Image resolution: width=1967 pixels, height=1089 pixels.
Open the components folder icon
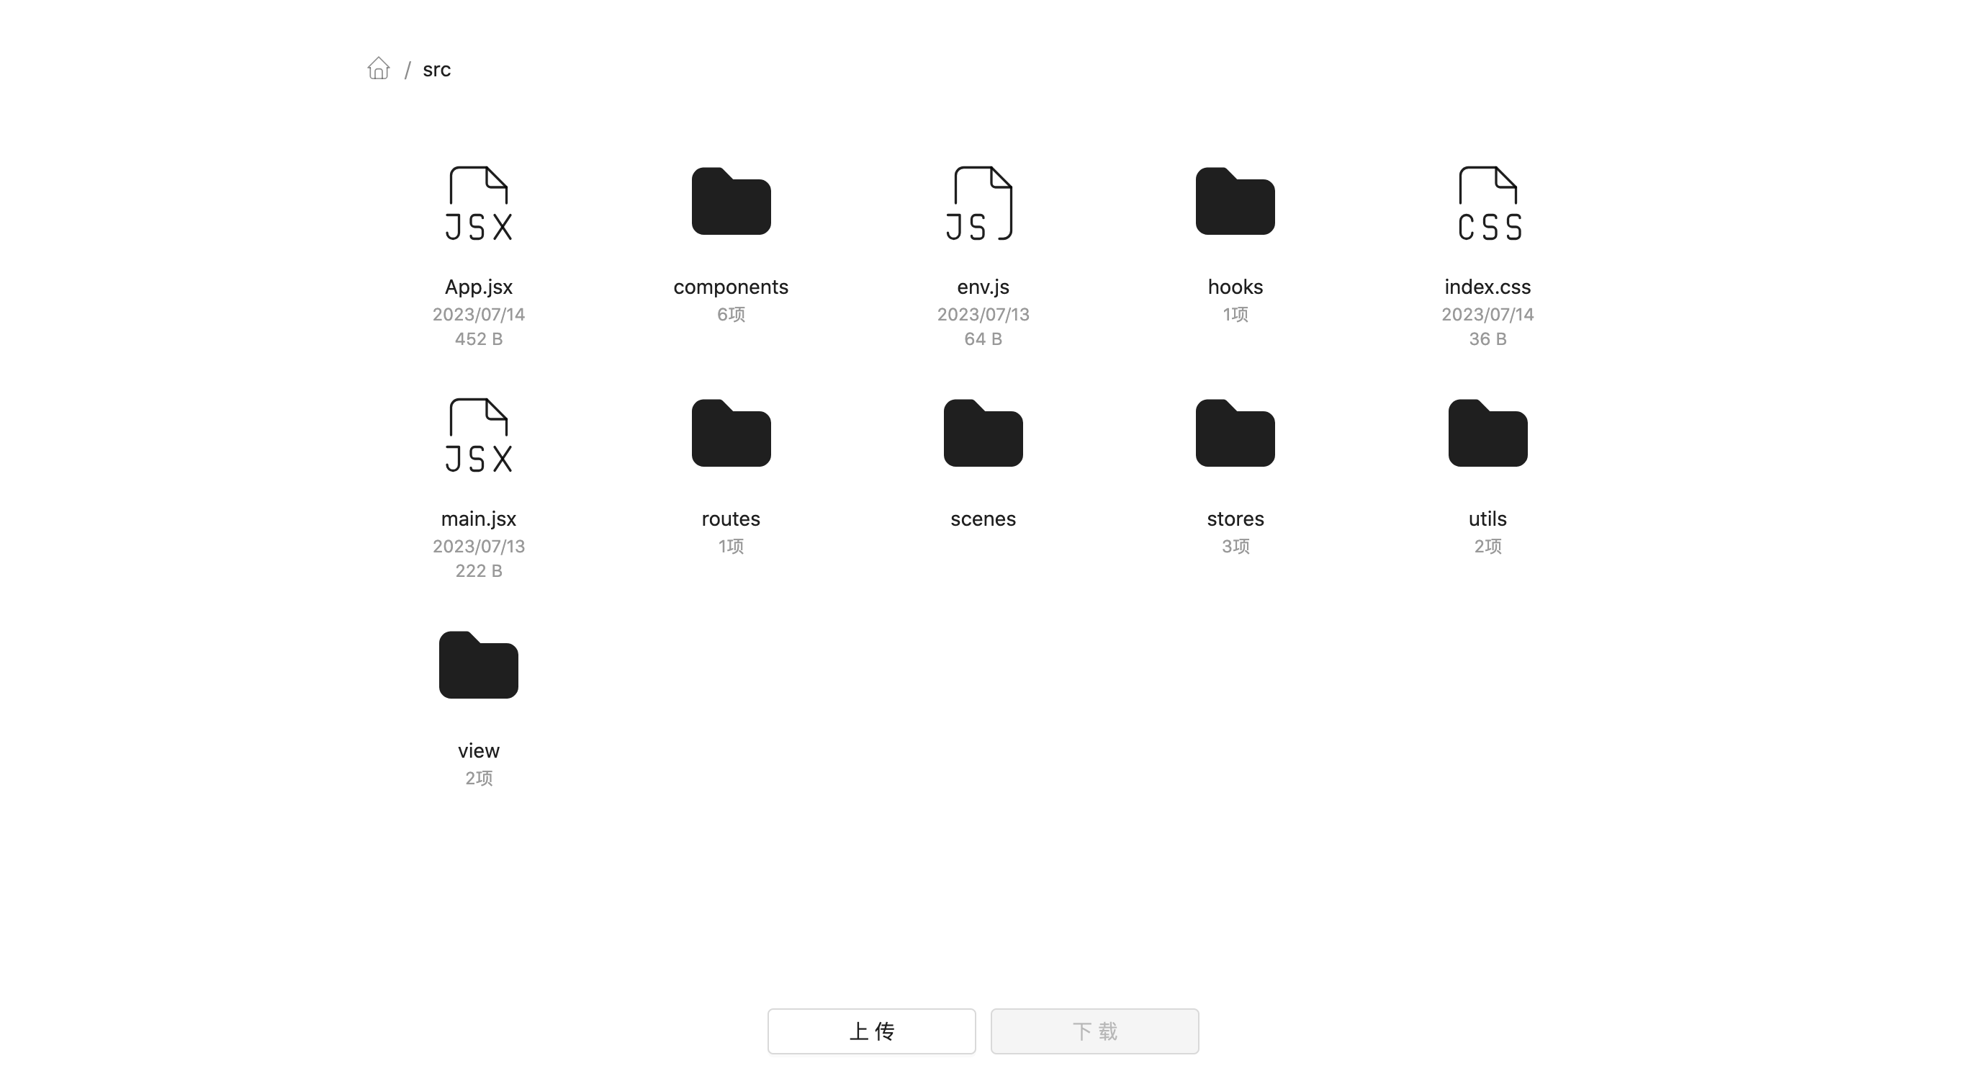tap(731, 202)
